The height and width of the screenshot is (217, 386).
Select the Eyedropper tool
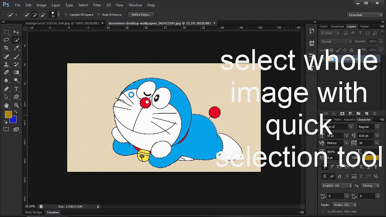click(16, 48)
